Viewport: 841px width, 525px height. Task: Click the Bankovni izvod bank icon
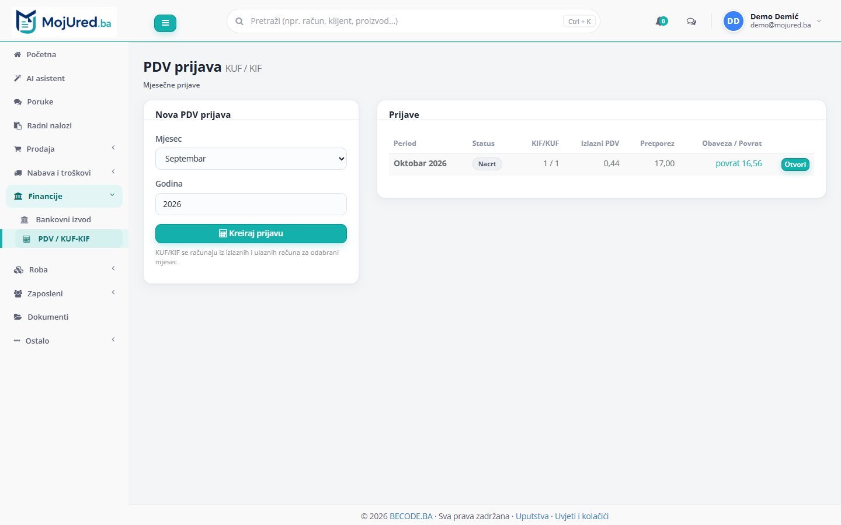point(25,220)
